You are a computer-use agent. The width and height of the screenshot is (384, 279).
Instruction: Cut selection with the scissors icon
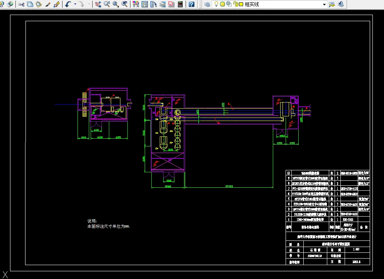pyautogui.click(x=21, y=4)
